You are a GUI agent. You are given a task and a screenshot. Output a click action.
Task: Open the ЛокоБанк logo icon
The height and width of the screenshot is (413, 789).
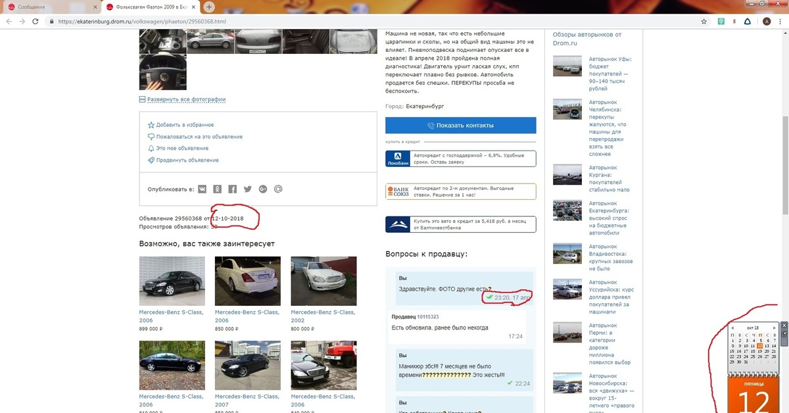click(x=398, y=158)
